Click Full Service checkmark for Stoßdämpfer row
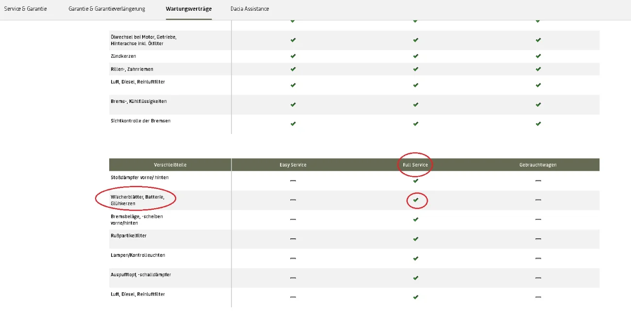The height and width of the screenshot is (318, 631). [415, 181]
